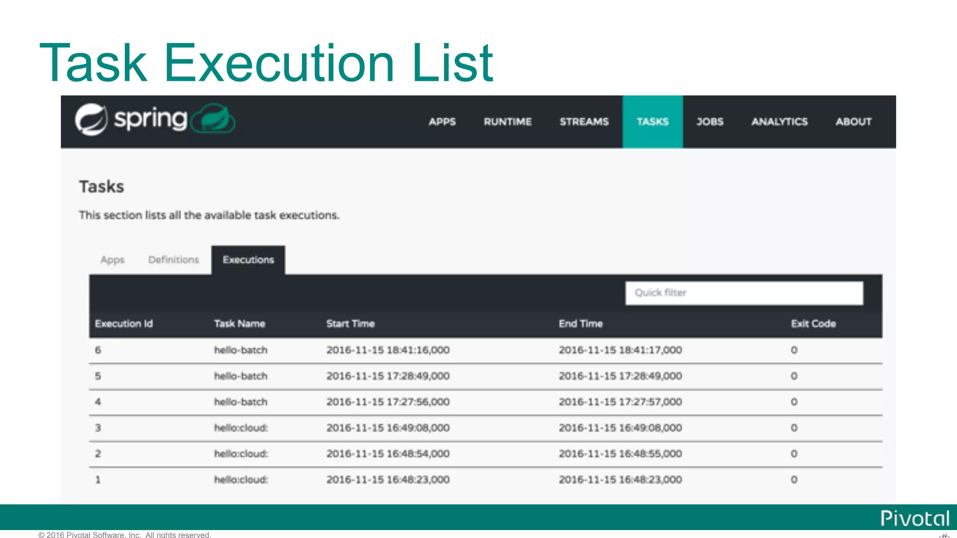Click the Start Time column header
957x538 pixels.
pyautogui.click(x=350, y=324)
